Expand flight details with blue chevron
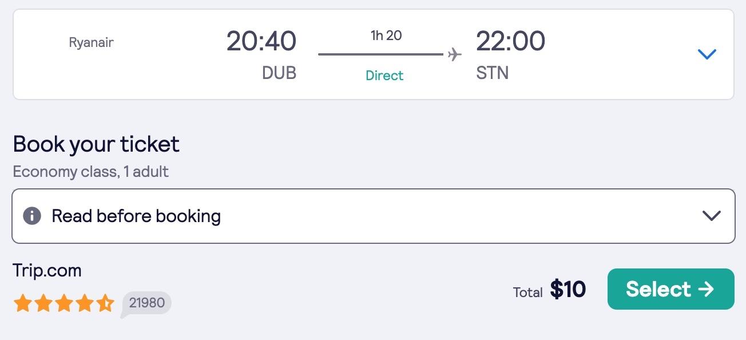Viewport: 746px width, 340px height. (707, 54)
